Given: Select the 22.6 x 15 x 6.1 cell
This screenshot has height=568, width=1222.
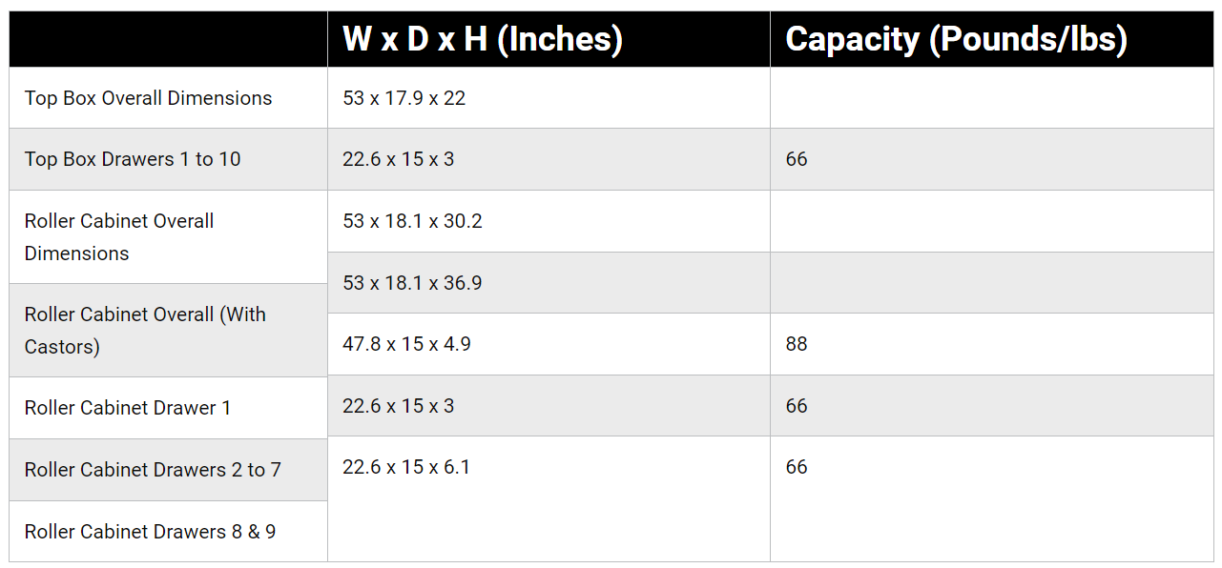Looking at the screenshot, I should tap(549, 498).
